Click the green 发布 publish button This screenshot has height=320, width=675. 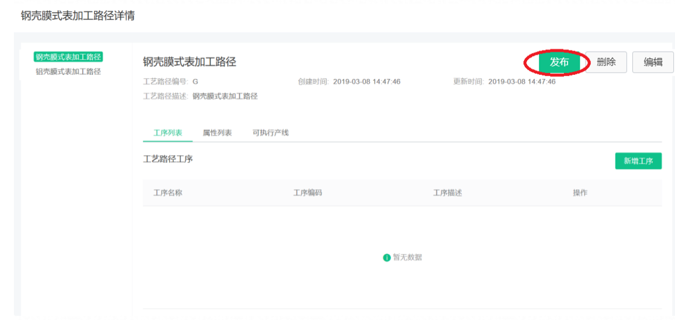(x=559, y=62)
